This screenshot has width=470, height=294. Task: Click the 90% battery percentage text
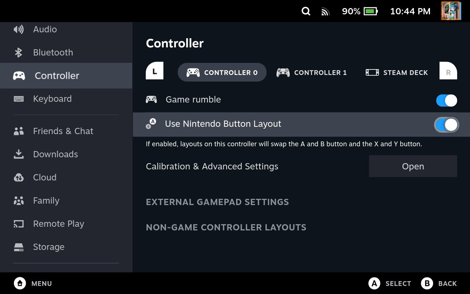[x=351, y=11]
